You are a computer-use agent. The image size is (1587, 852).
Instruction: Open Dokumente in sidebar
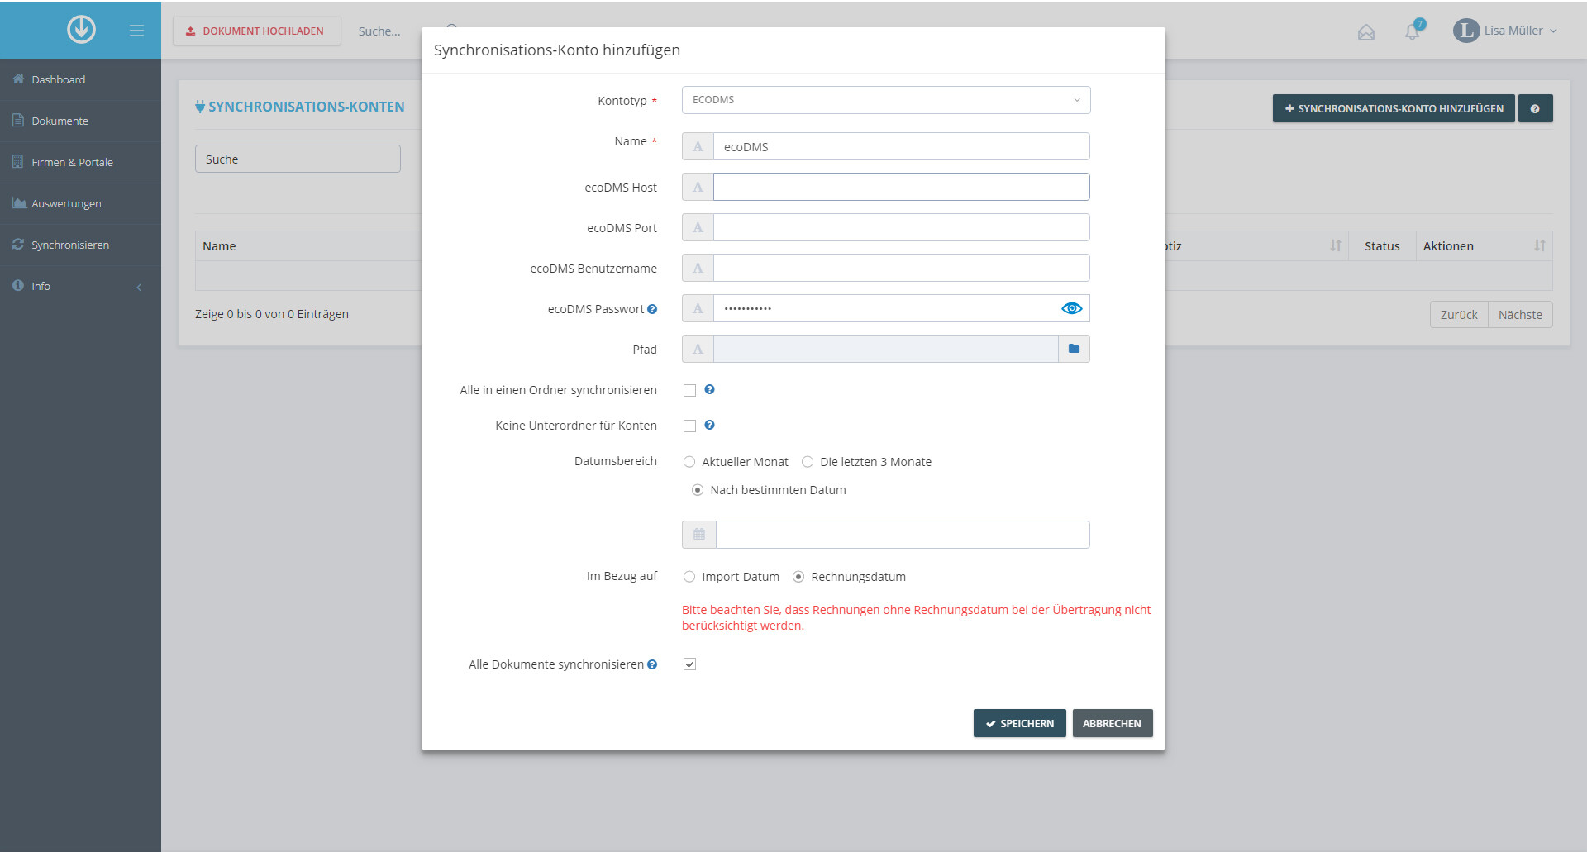(x=80, y=121)
